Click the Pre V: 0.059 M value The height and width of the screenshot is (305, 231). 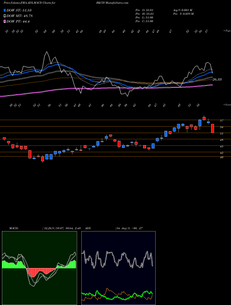pos(183,14)
